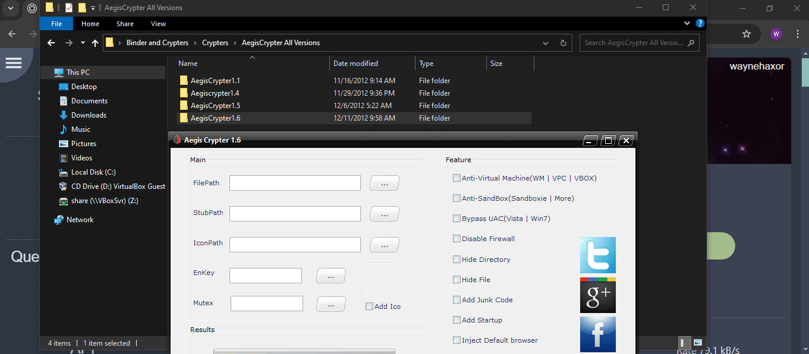
Task: Open Explorer help with the blue question icon
Action: (700, 24)
